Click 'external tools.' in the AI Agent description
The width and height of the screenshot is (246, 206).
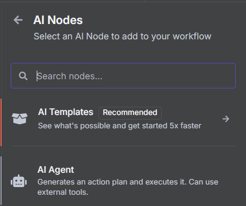pyautogui.click(x=63, y=192)
